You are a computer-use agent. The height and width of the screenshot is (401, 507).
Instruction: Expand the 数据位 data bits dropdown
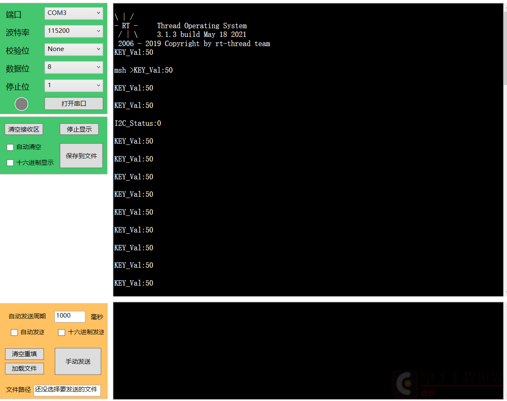click(x=74, y=67)
